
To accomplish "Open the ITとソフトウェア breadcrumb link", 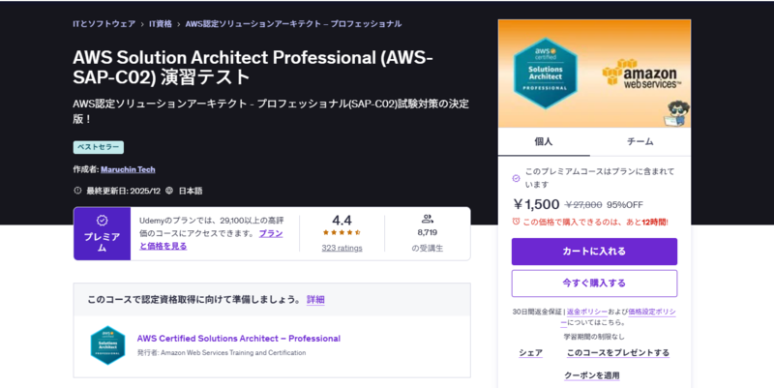I will [x=104, y=23].
